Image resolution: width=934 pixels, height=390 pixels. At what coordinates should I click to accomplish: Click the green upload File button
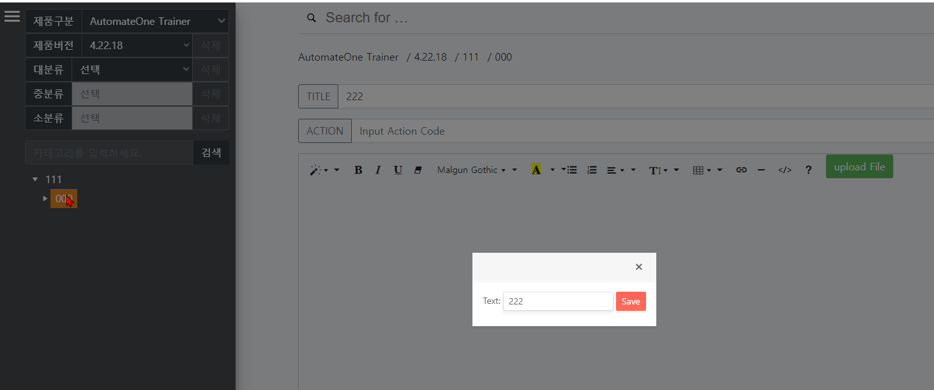tap(859, 167)
